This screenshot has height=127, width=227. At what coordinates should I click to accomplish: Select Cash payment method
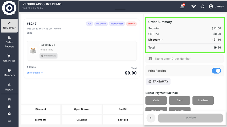tap(156, 100)
